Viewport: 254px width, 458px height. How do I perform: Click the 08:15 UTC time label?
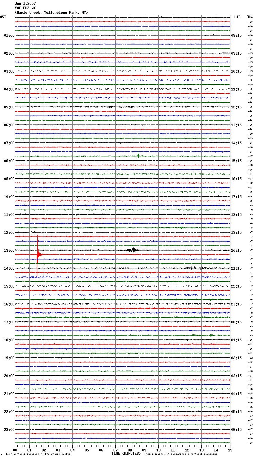coord(236,36)
